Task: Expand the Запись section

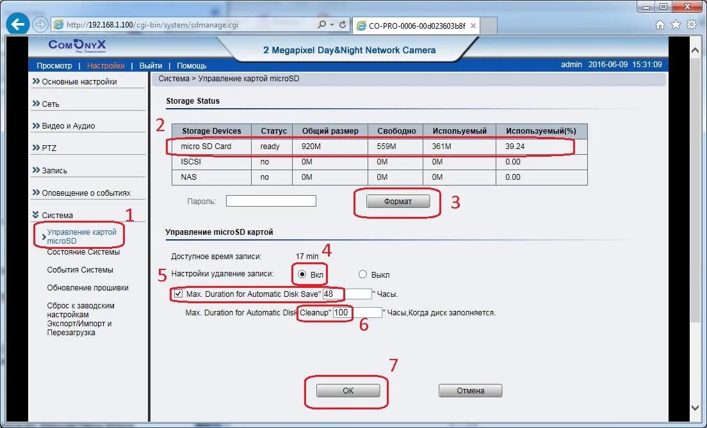Action: [x=54, y=170]
